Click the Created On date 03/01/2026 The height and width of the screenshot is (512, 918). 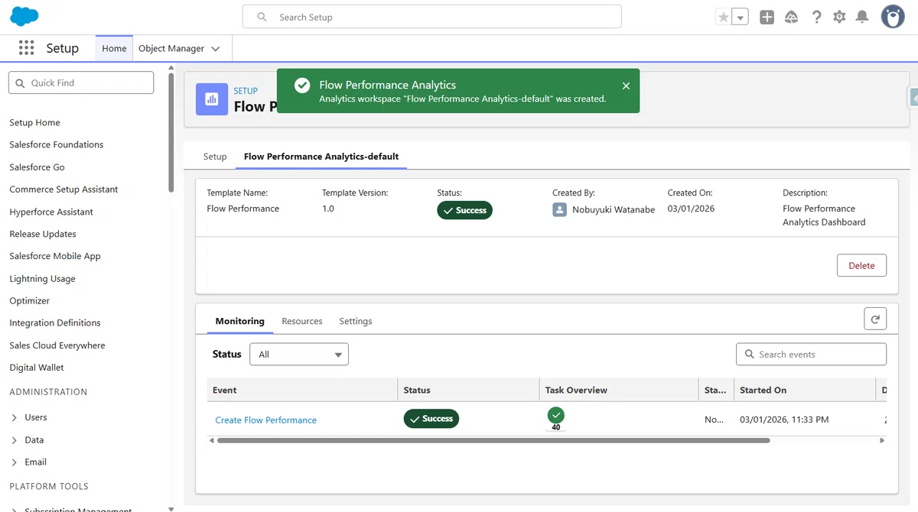[x=691, y=209]
